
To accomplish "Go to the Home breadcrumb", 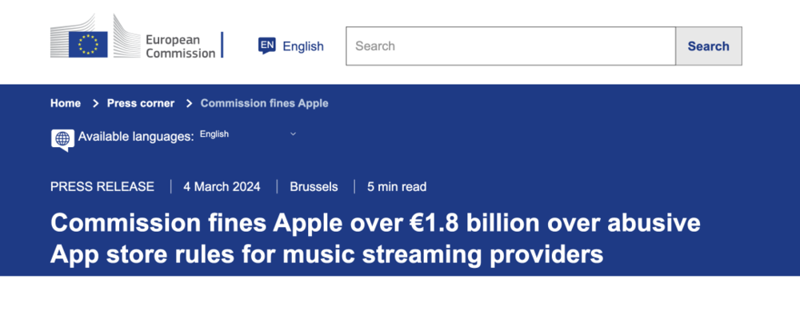I will coord(66,103).
